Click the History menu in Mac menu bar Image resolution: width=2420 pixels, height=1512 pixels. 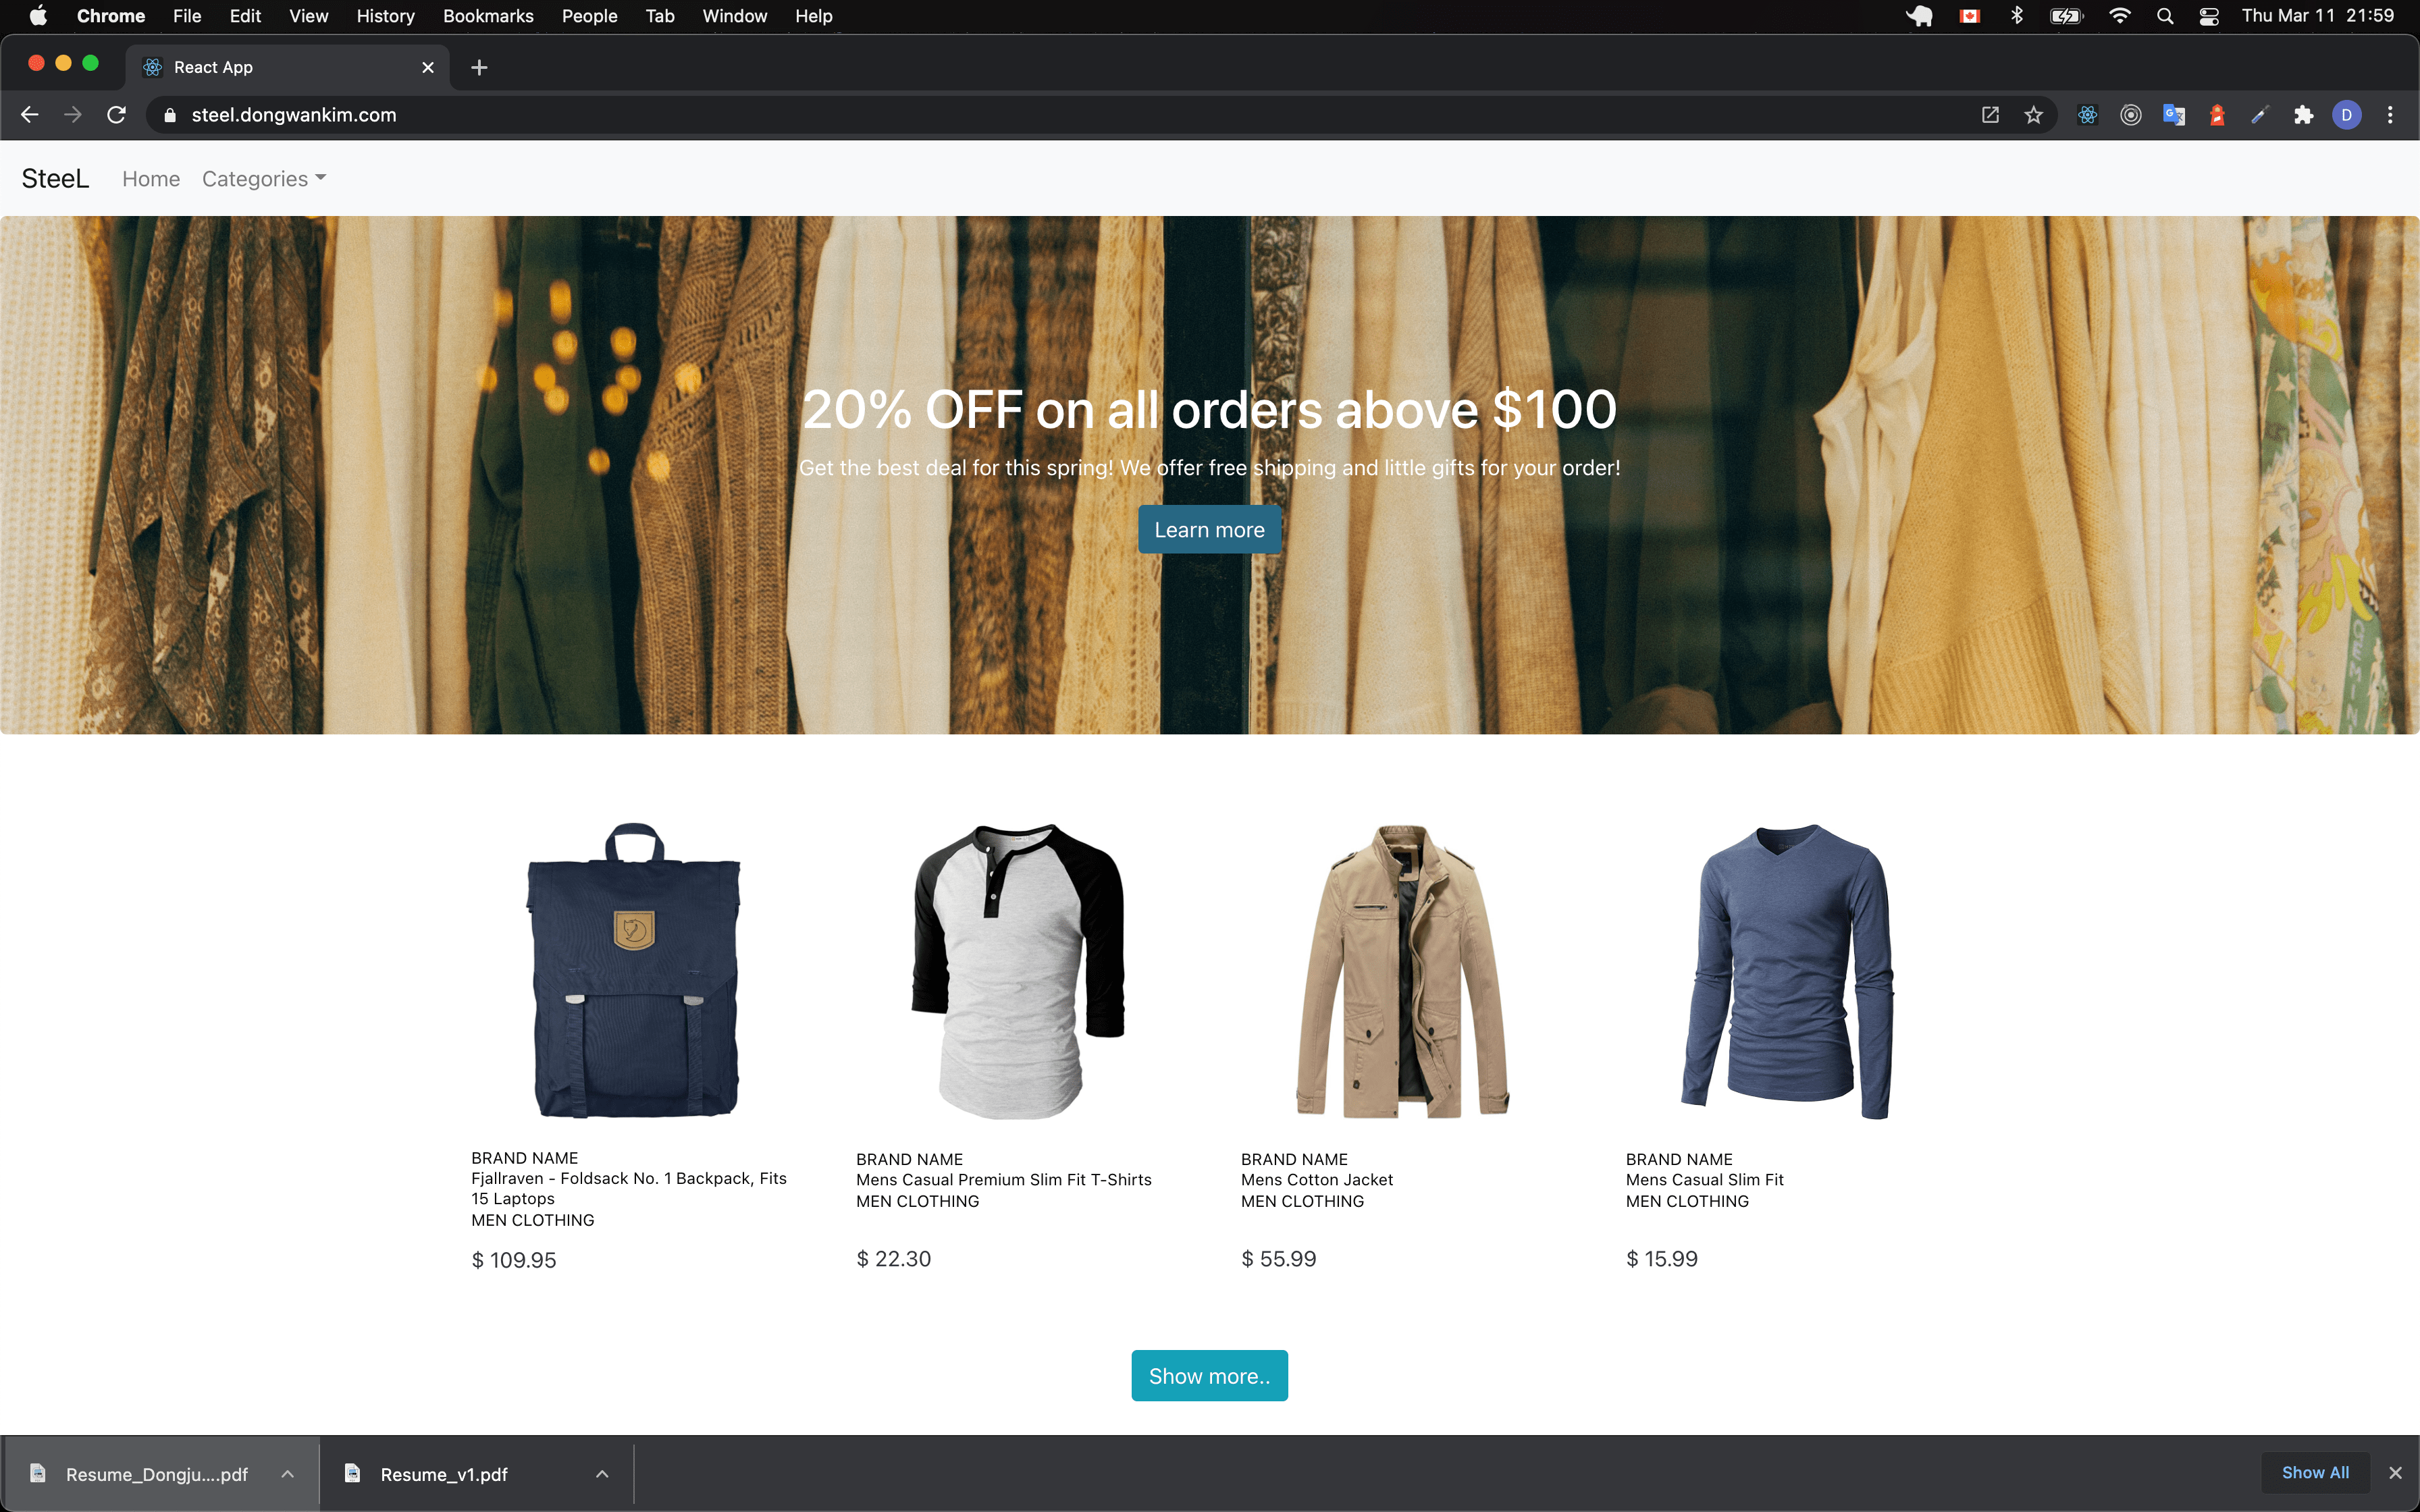(x=385, y=16)
